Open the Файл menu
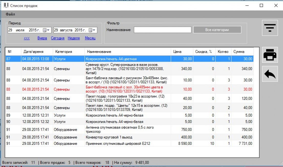The height and width of the screenshot is (167, 283). (10, 14)
